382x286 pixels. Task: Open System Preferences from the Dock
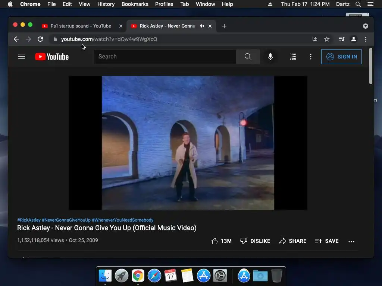(220, 276)
